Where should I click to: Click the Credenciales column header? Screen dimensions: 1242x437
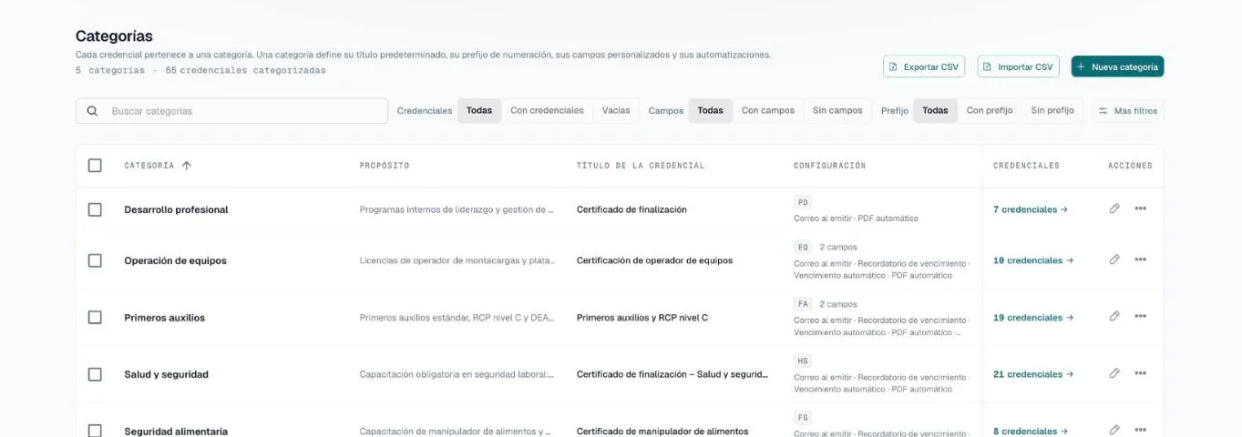coord(1026,166)
